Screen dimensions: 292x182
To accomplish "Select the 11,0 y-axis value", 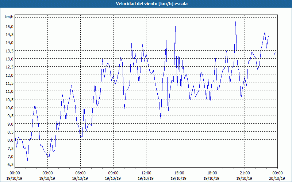I will click(x=10, y=91).
